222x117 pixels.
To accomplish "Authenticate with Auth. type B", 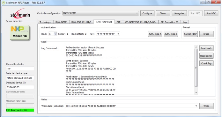I will pyautogui.click(x=171, y=34).
